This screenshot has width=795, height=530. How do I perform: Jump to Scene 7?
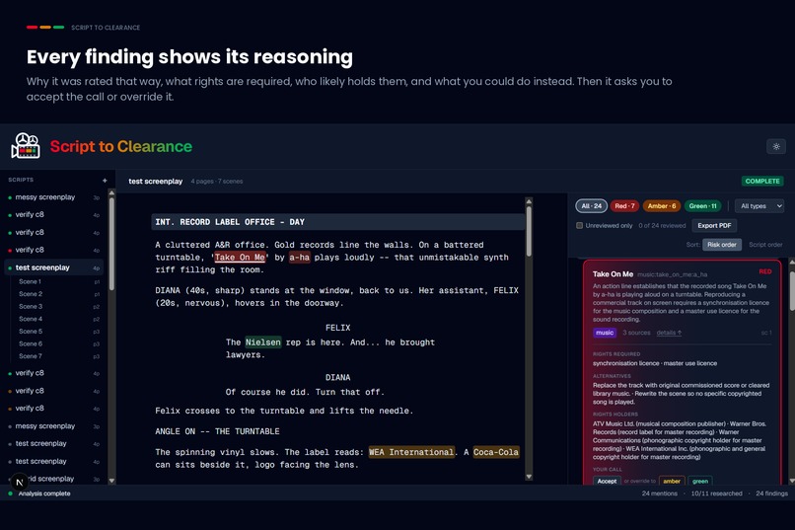click(x=31, y=356)
